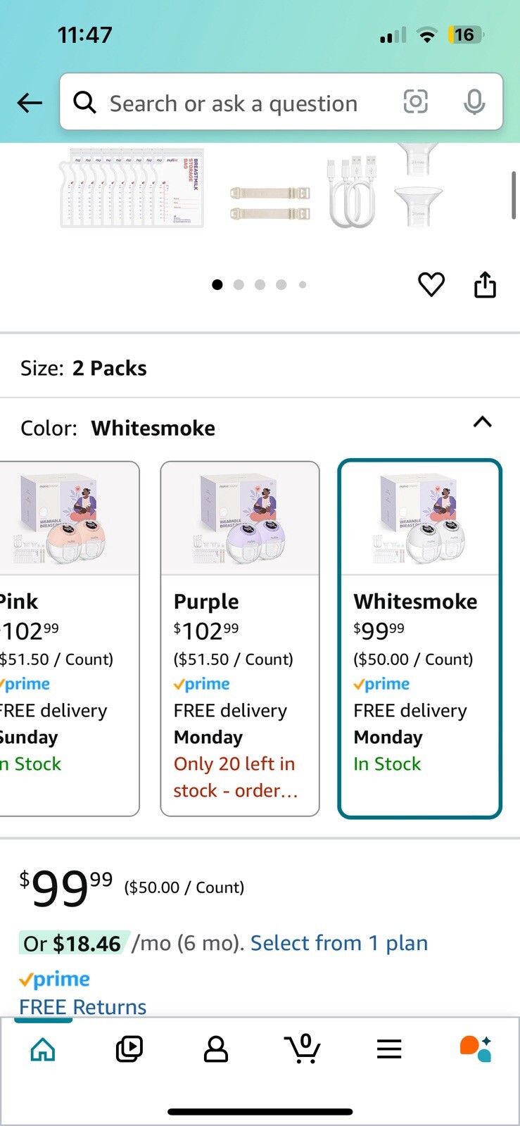520x1126 pixels.
Task: Click Select from 1 plan link
Action: point(339,943)
